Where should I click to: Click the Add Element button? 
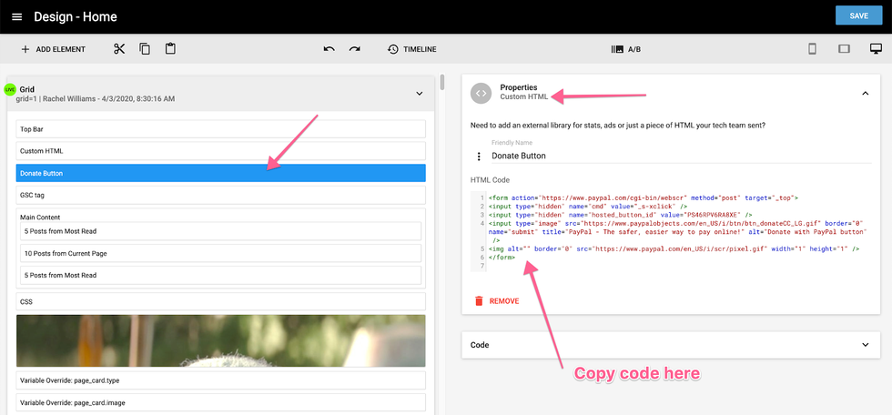point(53,49)
